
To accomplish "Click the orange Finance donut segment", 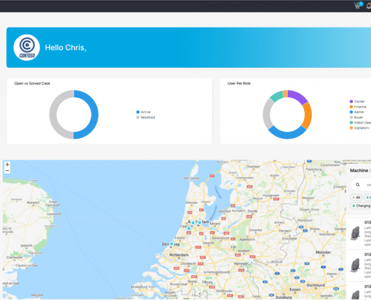I will pos(307,115).
